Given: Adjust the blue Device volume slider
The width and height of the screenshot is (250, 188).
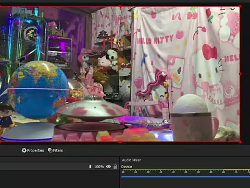Looking at the screenshot, I should [x=185, y=177].
